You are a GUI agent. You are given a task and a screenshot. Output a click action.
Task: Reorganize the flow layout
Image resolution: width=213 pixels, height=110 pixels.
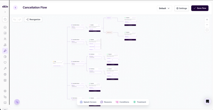33,20
